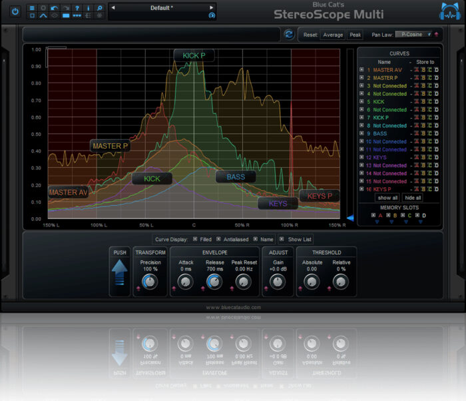This screenshot has height=401, width=466.
Task: Click pink arrow beside Release knob
Action: coord(202,288)
